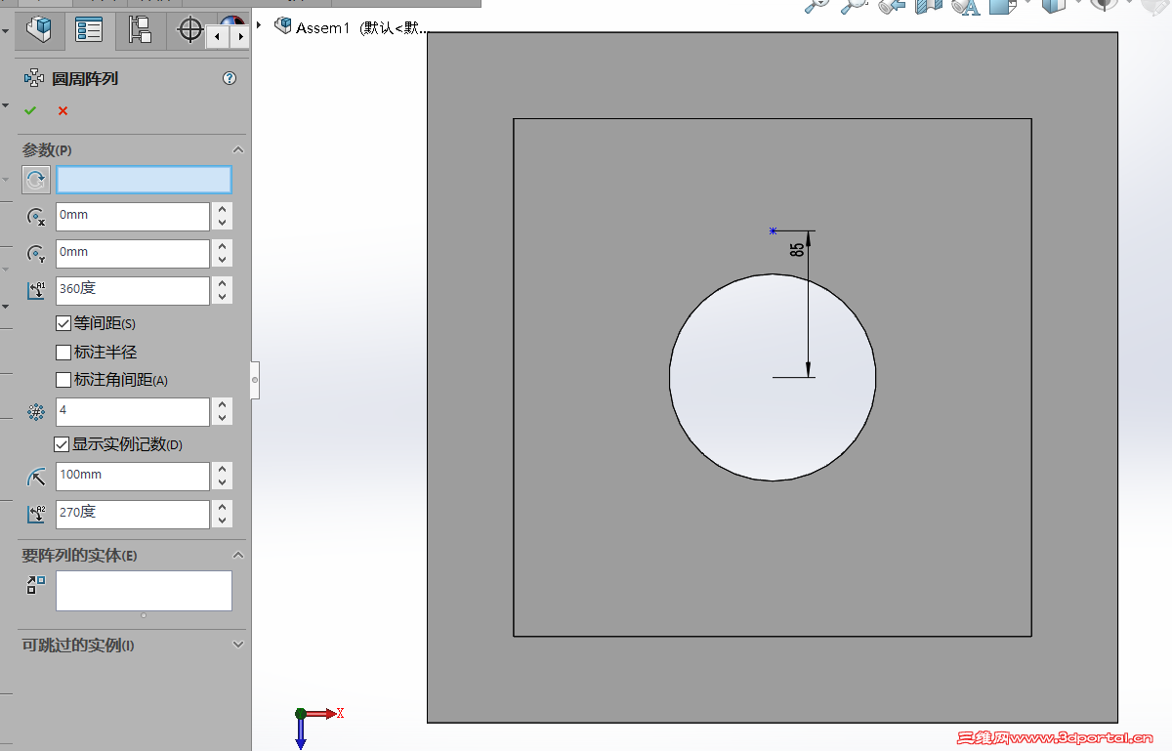This screenshot has height=751, width=1172.
Task: Collapse the left panel using handle
Action: pos(255,378)
